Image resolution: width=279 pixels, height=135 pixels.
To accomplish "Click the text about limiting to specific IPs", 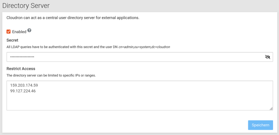I will tap(51, 75).
